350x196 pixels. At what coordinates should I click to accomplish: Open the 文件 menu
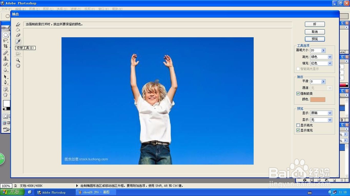6,9
